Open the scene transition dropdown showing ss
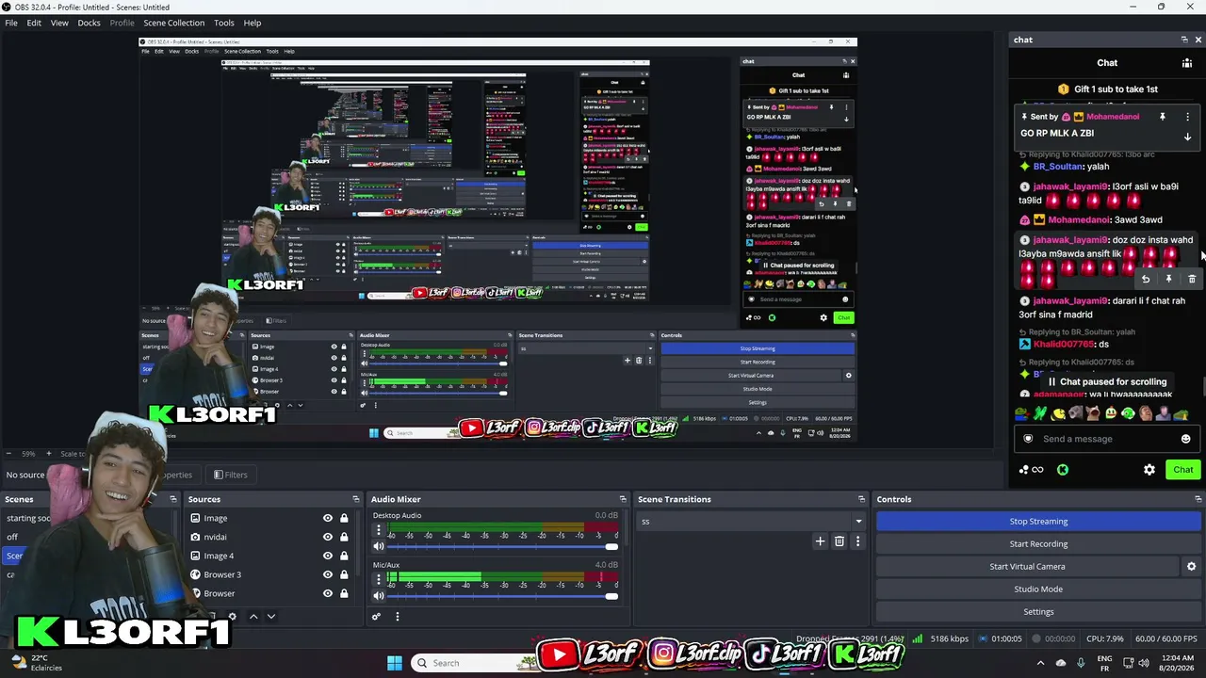 click(751, 521)
